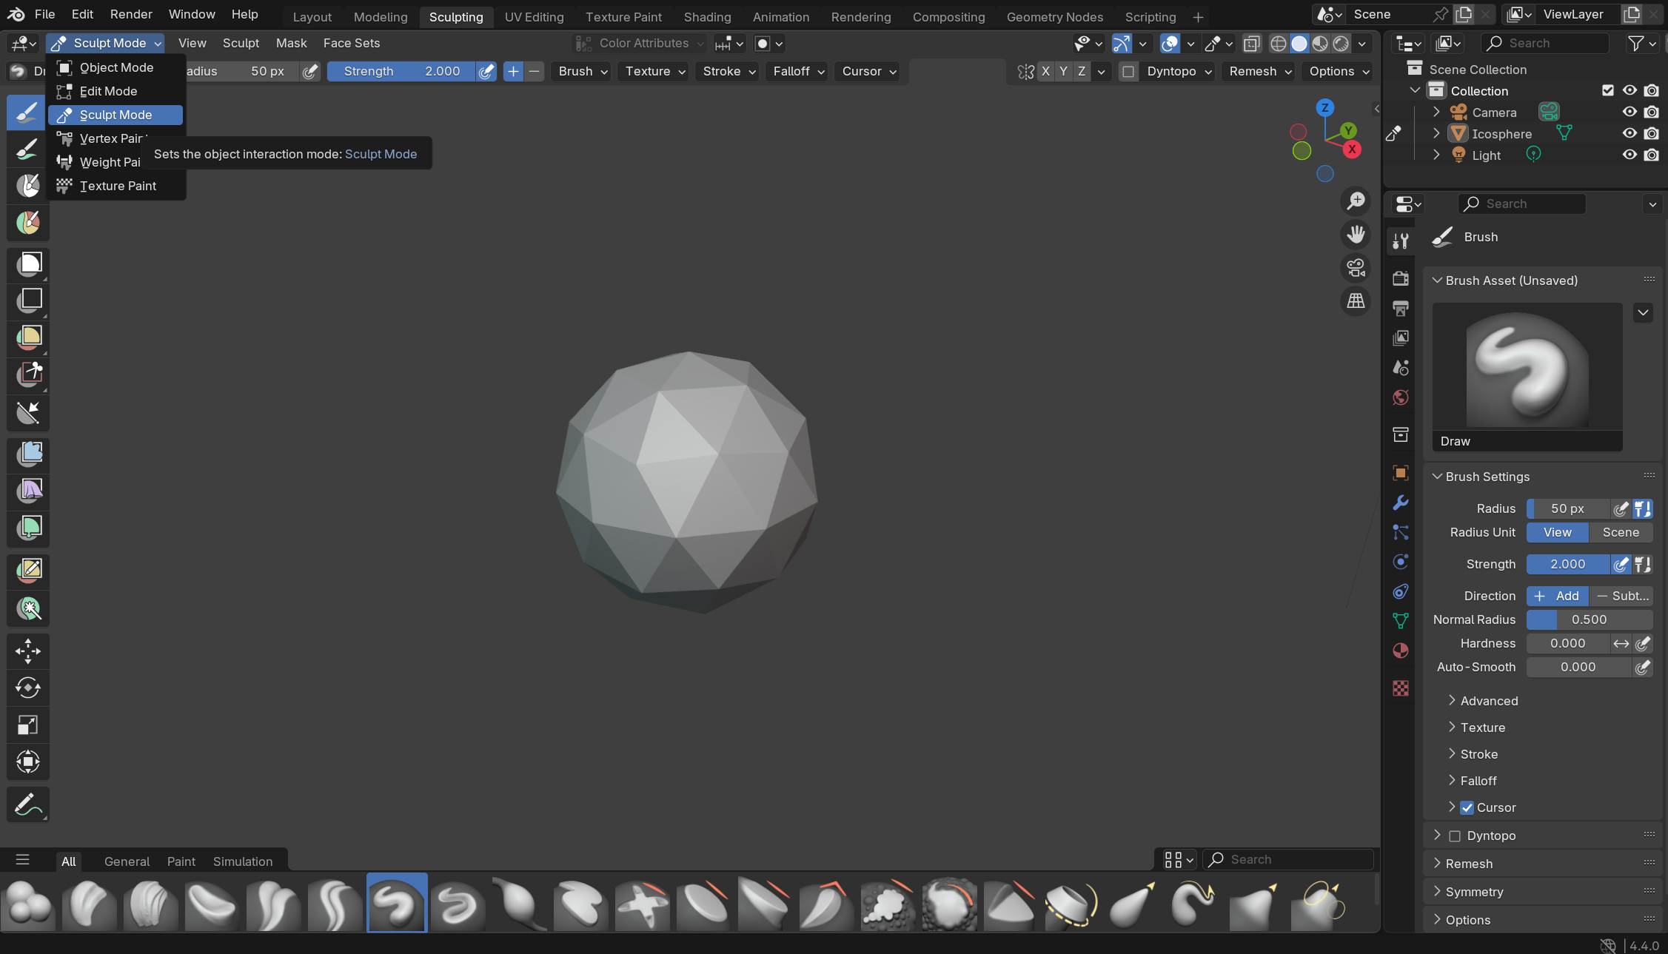Click the pan view hand icon

click(x=1356, y=234)
